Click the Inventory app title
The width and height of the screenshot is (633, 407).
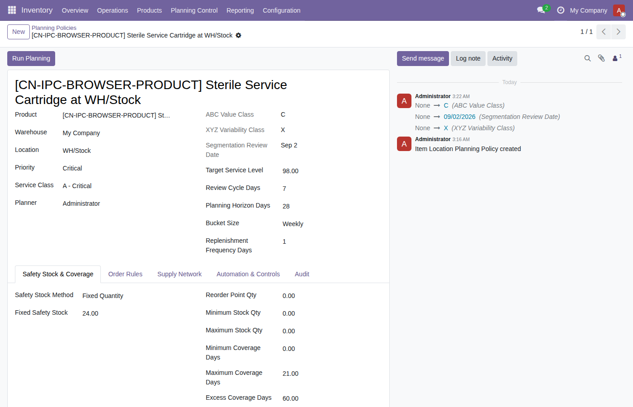pos(37,10)
